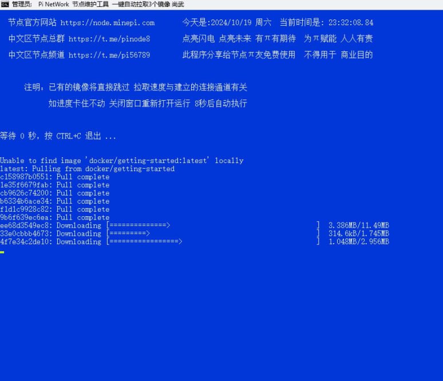Click progress bar for layer 33e0cbbb4673
Viewport: 443px width, 381px height.
pyautogui.click(x=128, y=233)
